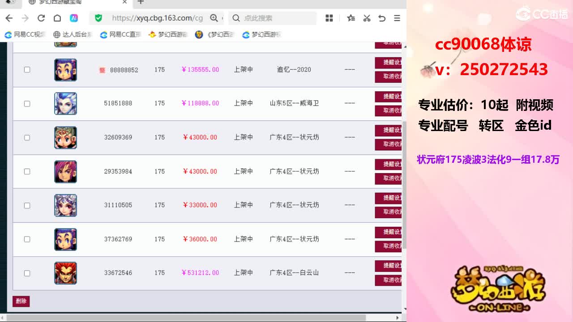Click the zoom magnifier in address bar
The image size is (573, 322).
point(214,18)
